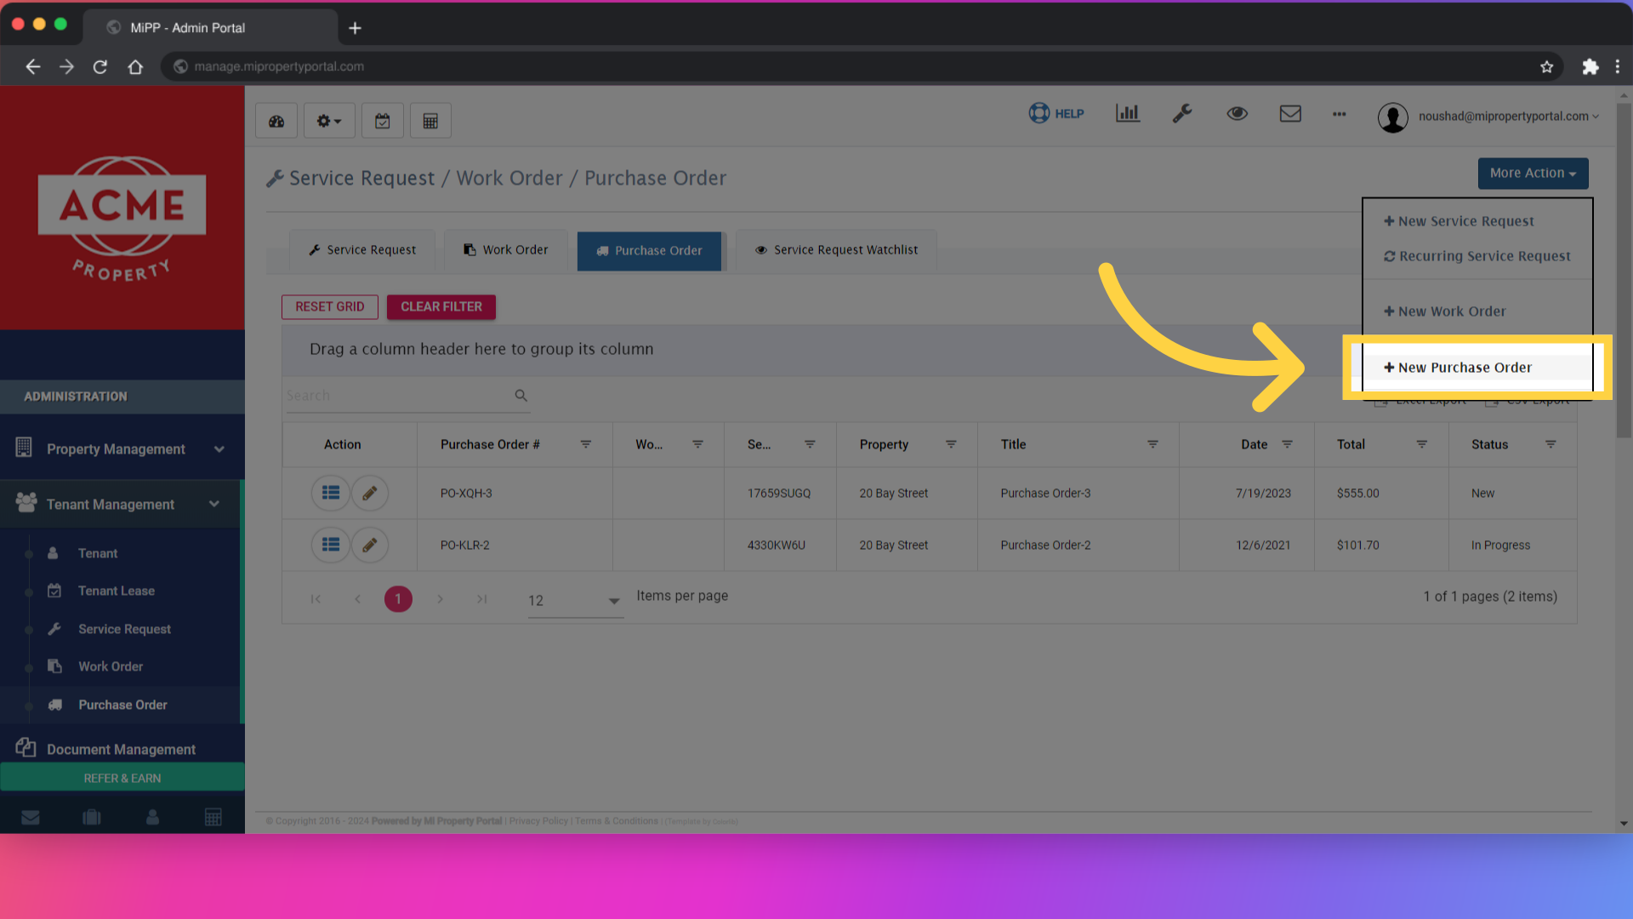Click the envelope icon in sidebar footer
This screenshot has height=919, width=1633.
[31, 817]
